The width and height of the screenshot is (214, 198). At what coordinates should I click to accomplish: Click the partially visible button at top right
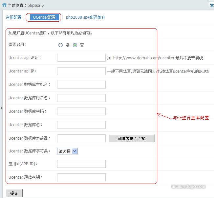pos(211,5)
